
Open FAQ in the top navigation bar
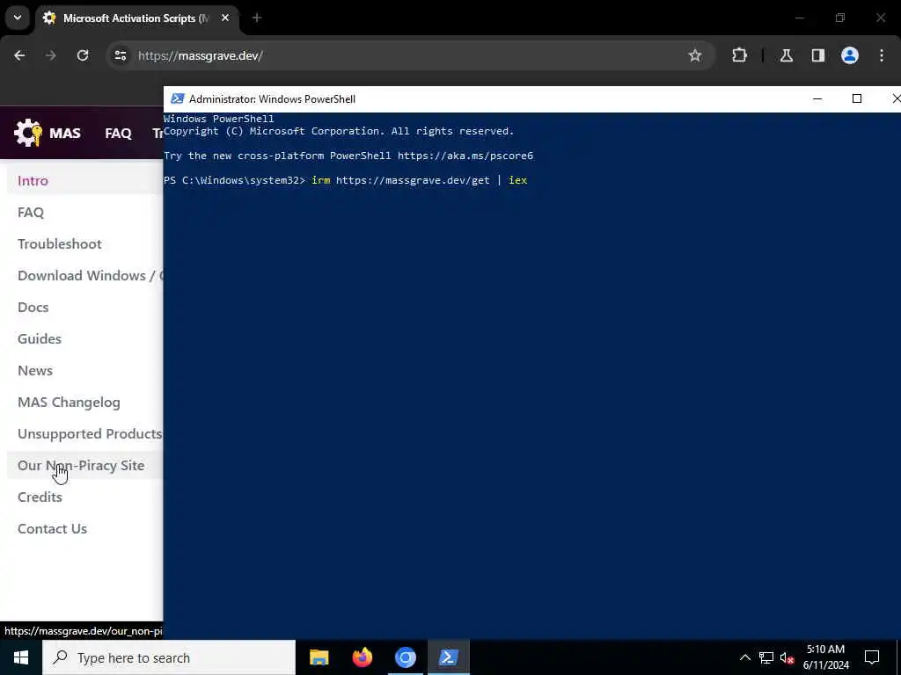click(119, 134)
